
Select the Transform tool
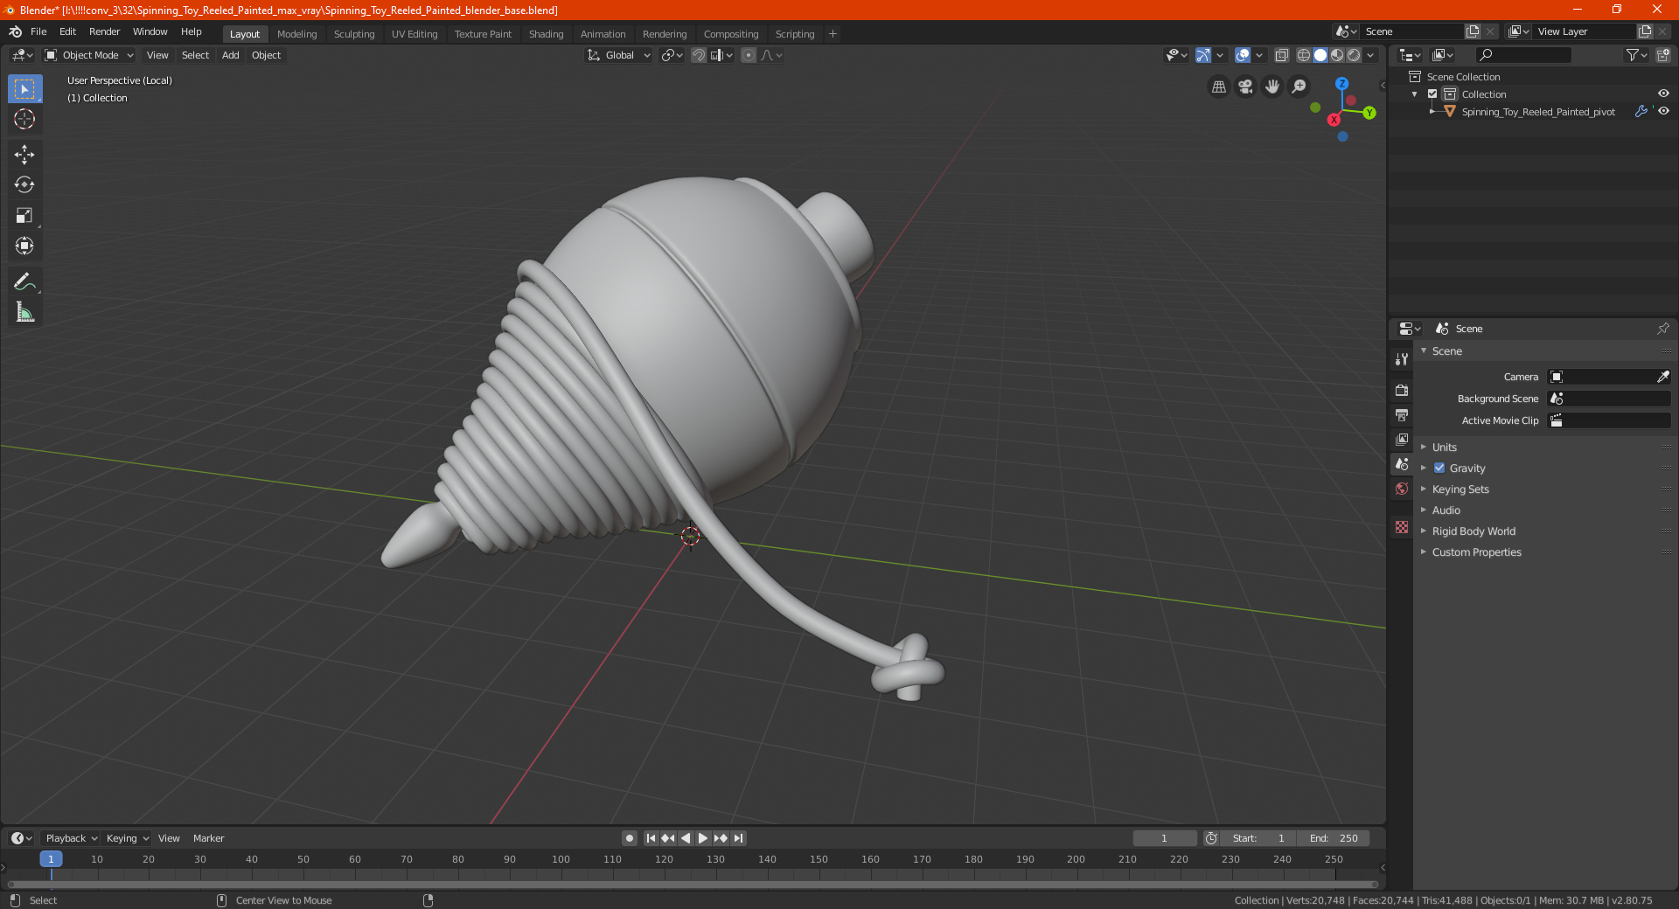(24, 246)
